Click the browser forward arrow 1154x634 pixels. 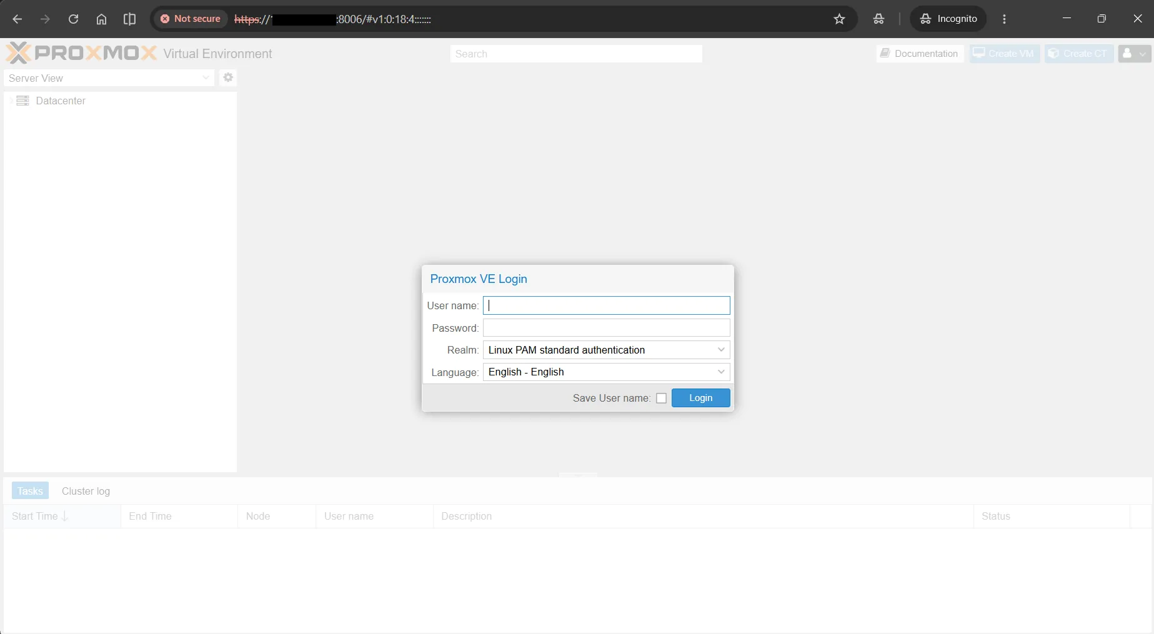tap(45, 19)
